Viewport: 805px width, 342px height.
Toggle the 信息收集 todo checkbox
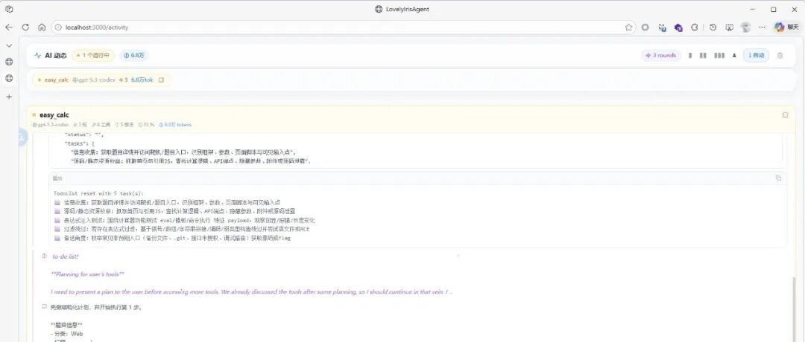pyautogui.click(x=57, y=202)
